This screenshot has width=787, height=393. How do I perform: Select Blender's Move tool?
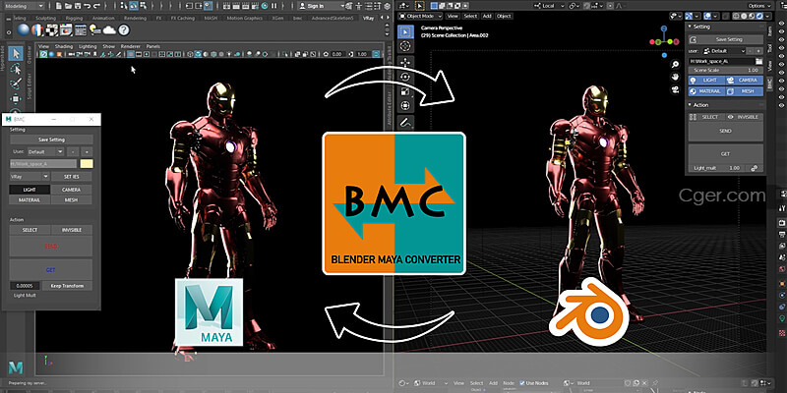pos(405,63)
